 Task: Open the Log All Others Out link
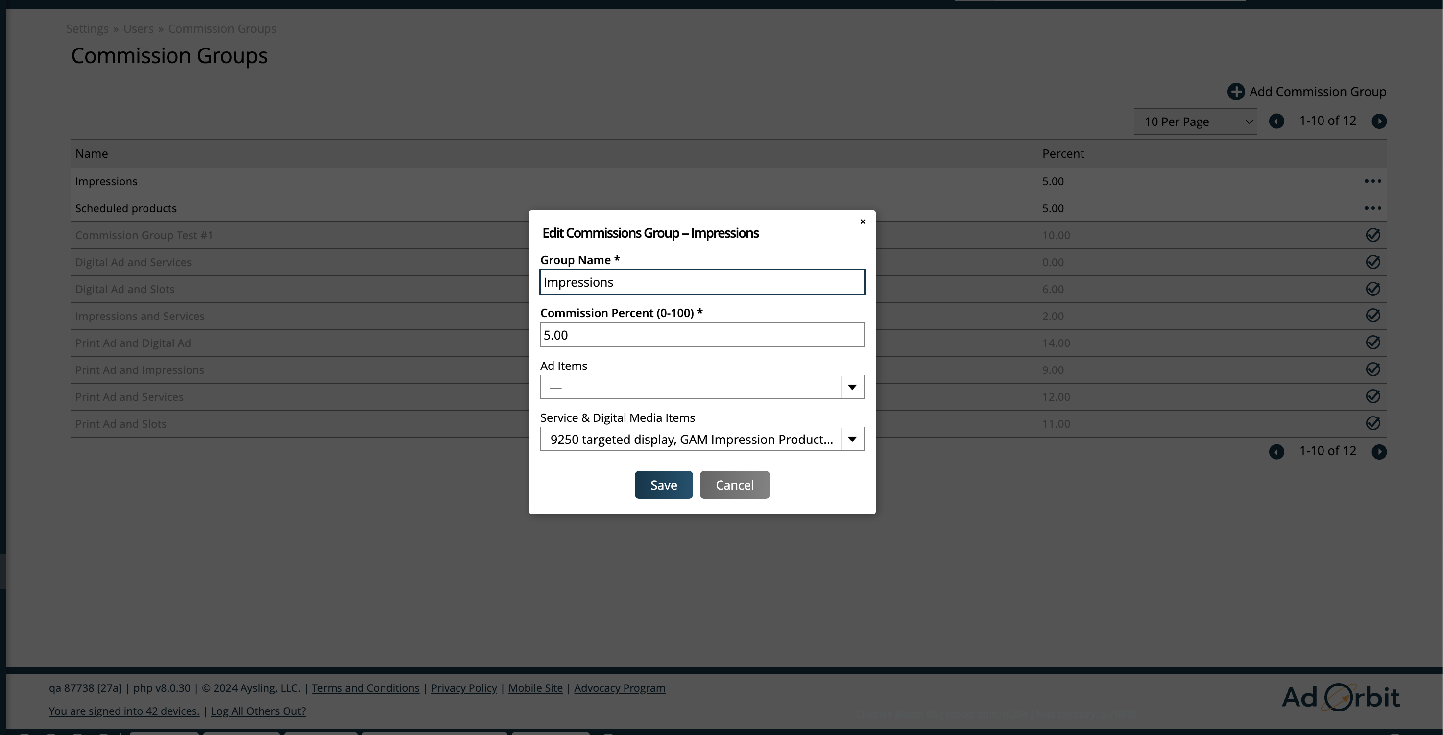pyautogui.click(x=258, y=711)
